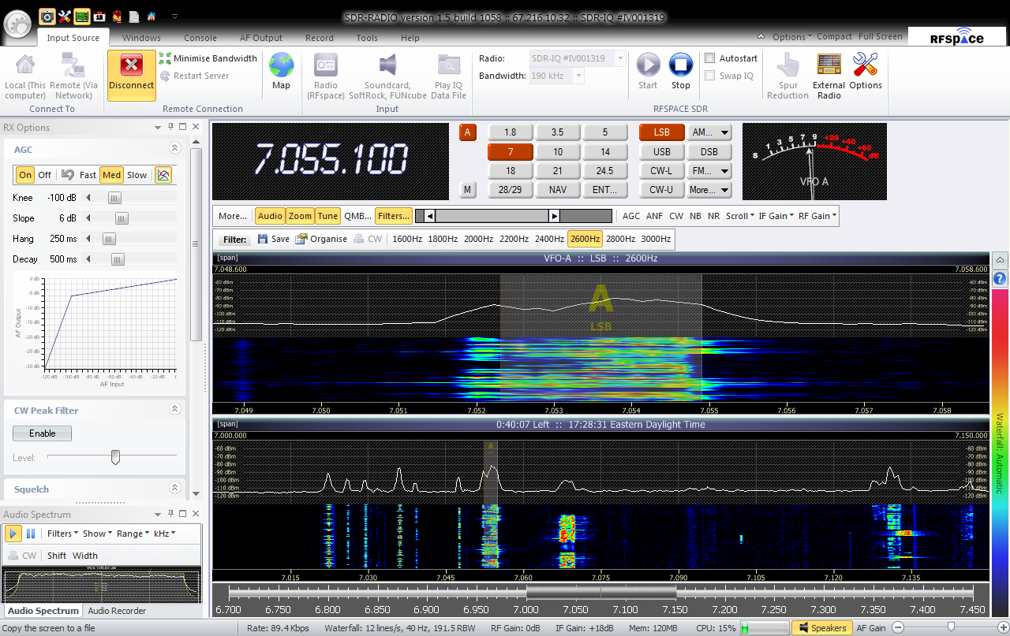Open the Map globe icon
Viewport: 1010px width, 636px height.
coord(281,66)
